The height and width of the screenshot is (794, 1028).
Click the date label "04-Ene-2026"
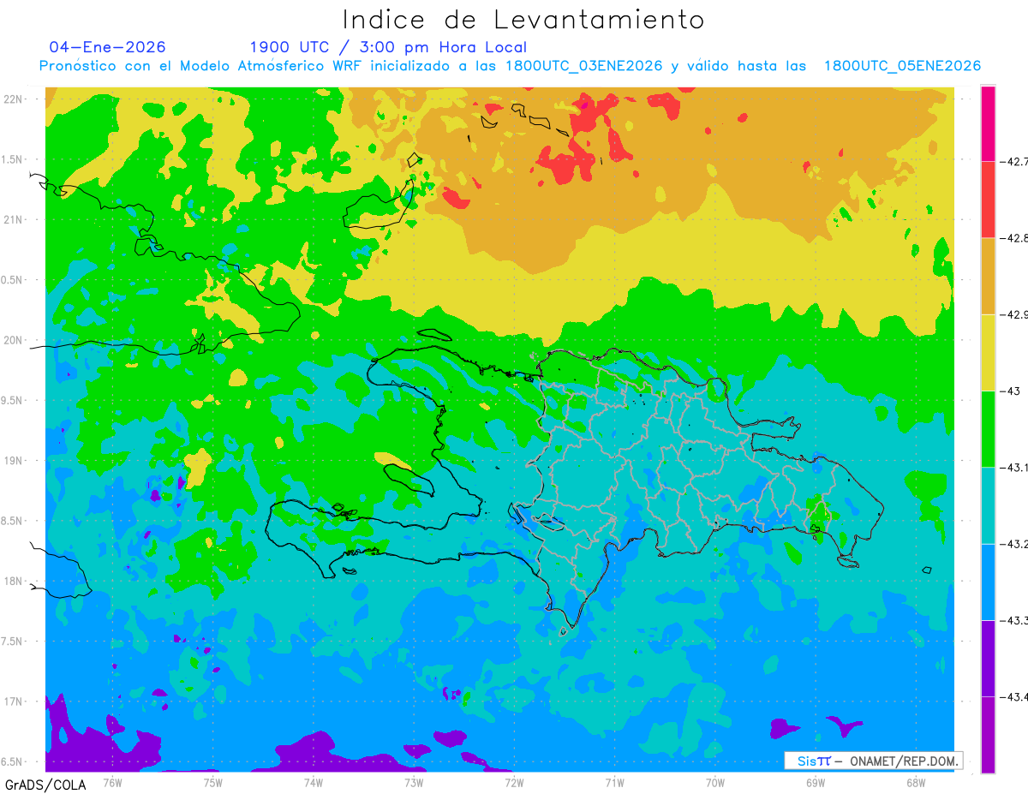click(x=108, y=47)
